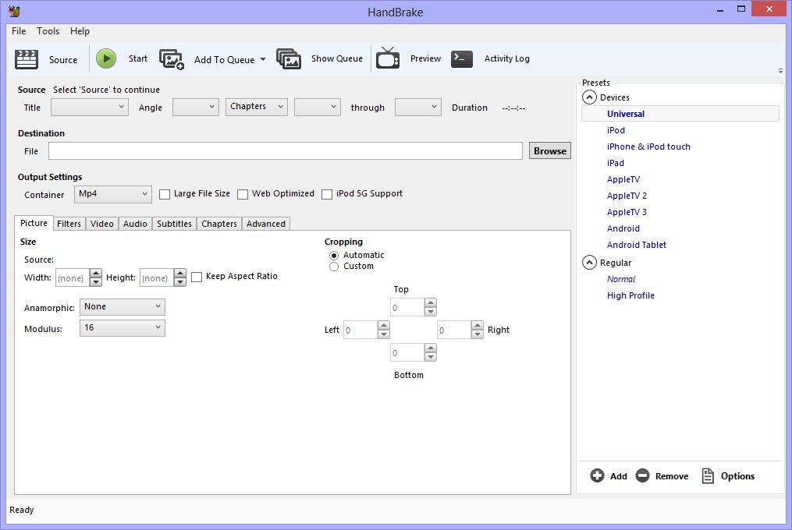Click the Remove preset button
The height and width of the screenshot is (530, 792).
662,475
